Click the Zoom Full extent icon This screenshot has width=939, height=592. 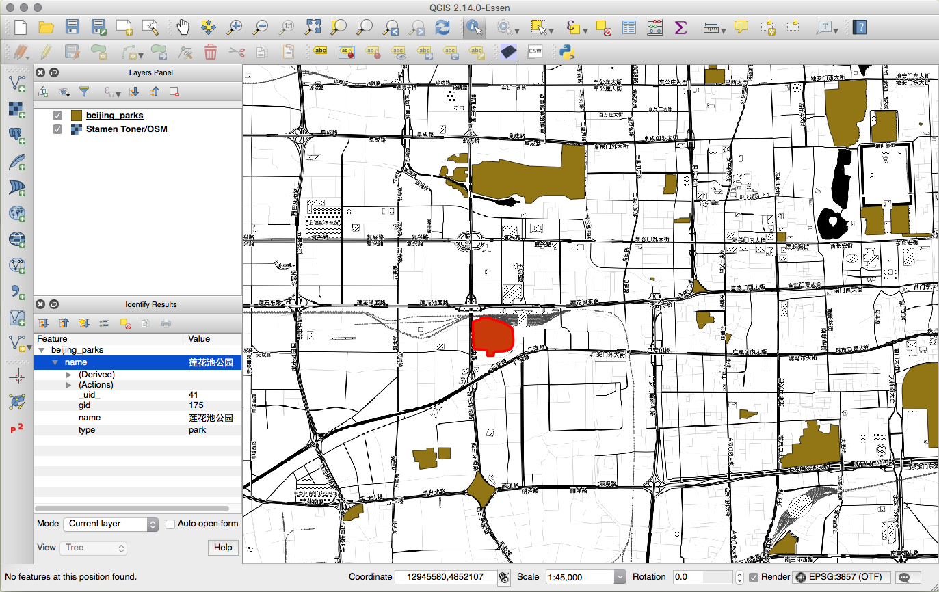[x=313, y=27]
